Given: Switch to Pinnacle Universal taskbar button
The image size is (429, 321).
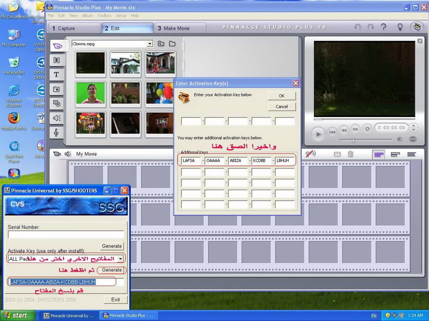Looking at the screenshot, I should coord(70,316).
